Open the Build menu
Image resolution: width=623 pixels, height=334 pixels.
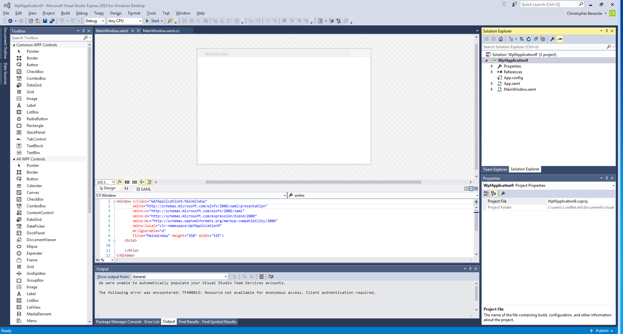click(x=65, y=13)
